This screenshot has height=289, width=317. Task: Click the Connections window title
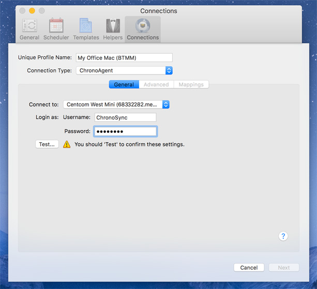(x=159, y=11)
